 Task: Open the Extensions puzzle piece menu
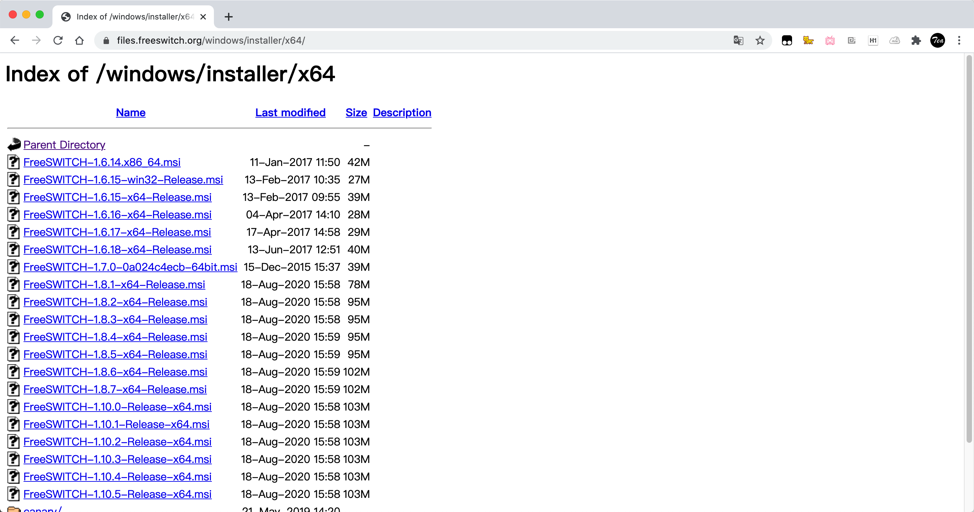tap(916, 40)
